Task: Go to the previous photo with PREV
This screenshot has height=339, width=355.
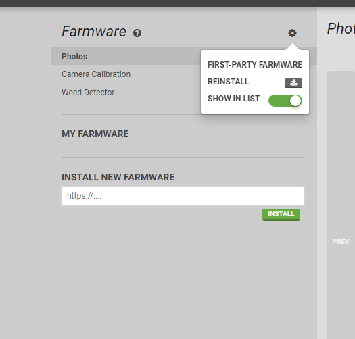Action: coord(341,242)
